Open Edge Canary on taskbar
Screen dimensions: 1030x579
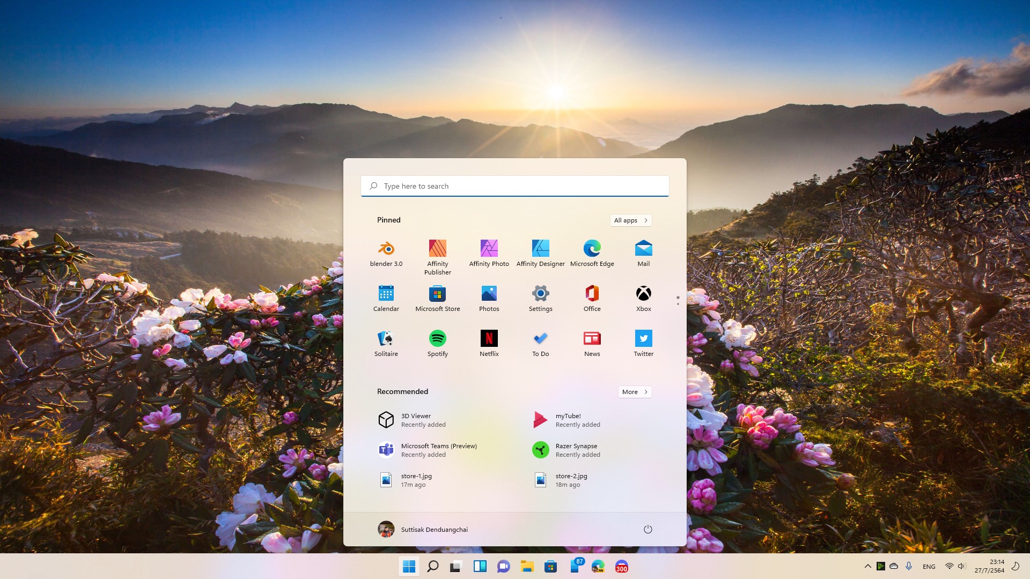tap(598, 567)
